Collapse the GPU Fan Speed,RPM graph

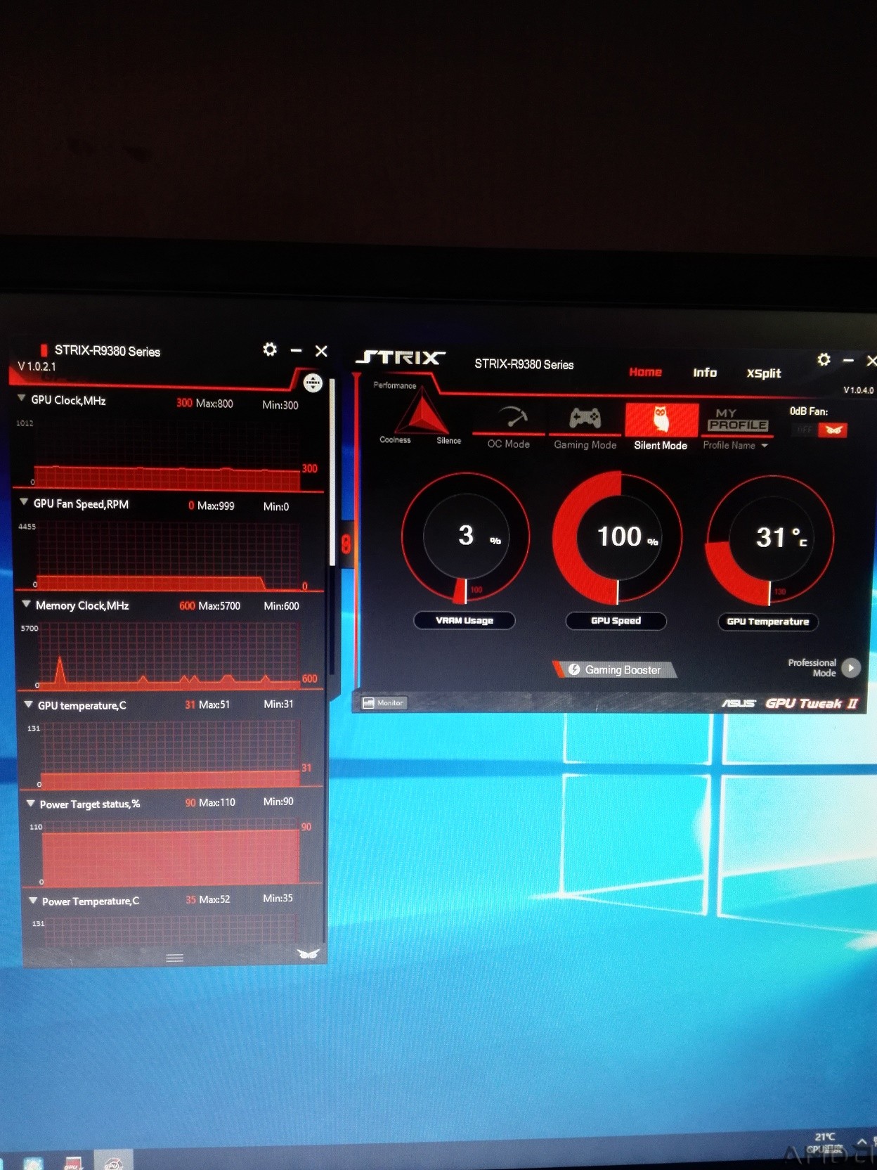[24, 502]
